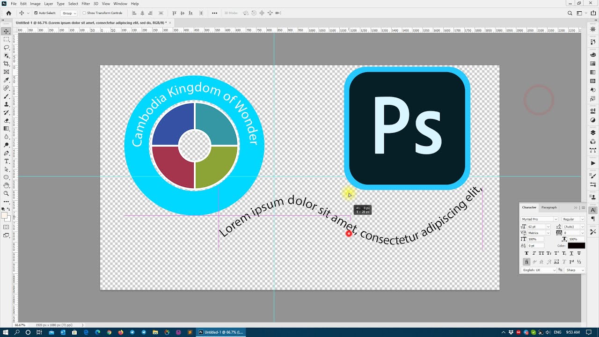Select the Frame tool
This screenshot has height=337, width=599.
(x=6, y=72)
